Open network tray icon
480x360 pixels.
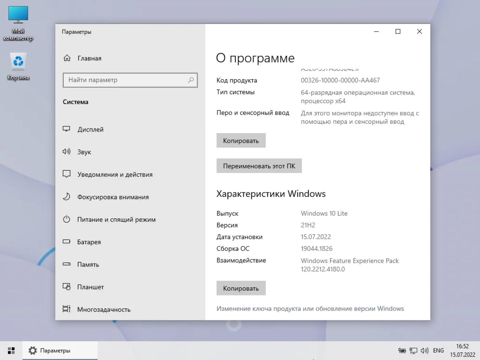(x=413, y=351)
